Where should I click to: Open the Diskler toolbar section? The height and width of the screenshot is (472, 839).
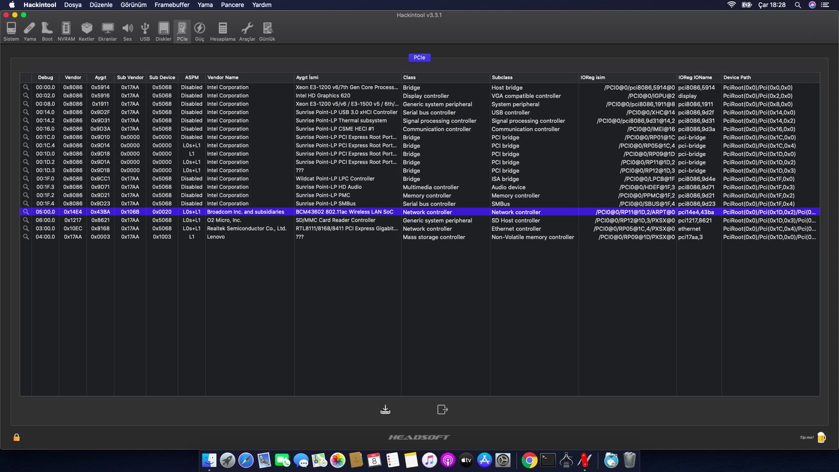point(164,31)
